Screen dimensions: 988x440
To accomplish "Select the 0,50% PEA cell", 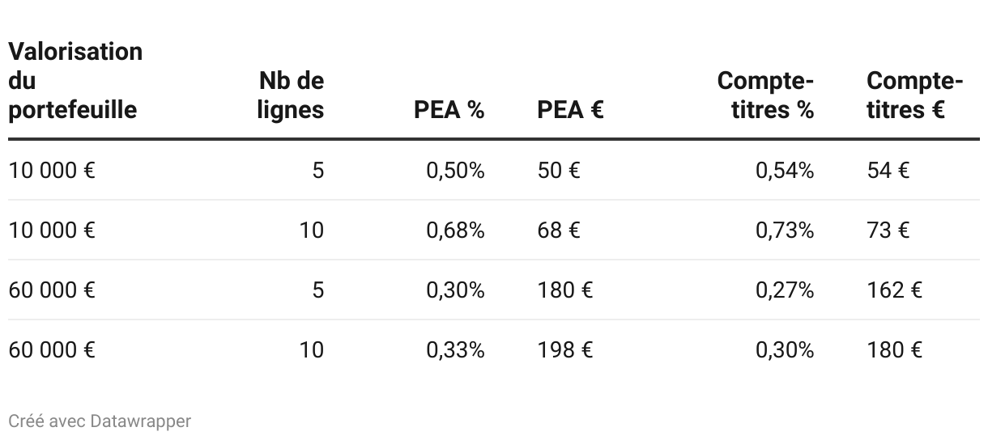I will point(456,171).
